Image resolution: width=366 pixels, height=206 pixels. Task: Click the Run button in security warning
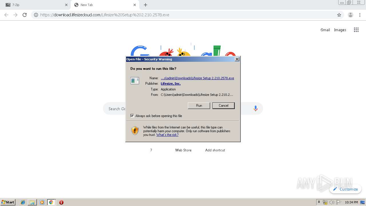coord(199,106)
